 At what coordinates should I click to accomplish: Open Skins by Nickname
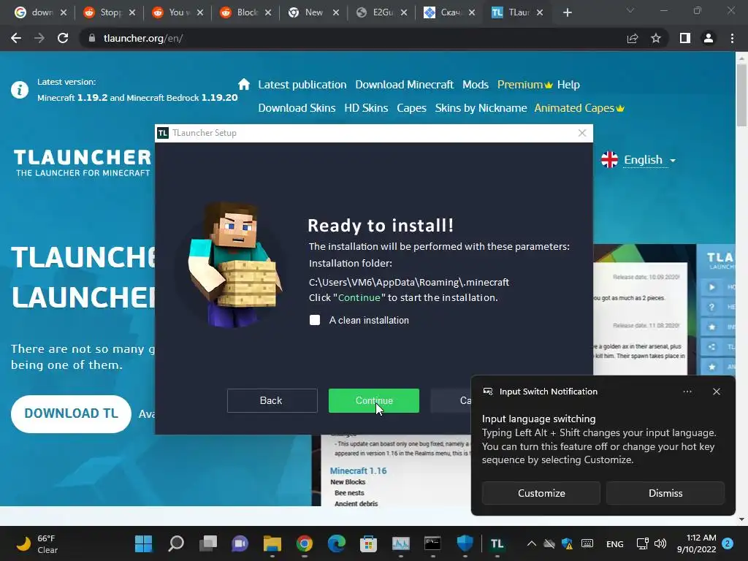pos(481,108)
